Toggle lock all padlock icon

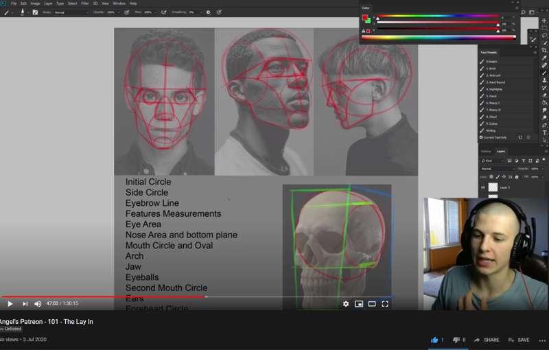pyautogui.click(x=517, y=177)
